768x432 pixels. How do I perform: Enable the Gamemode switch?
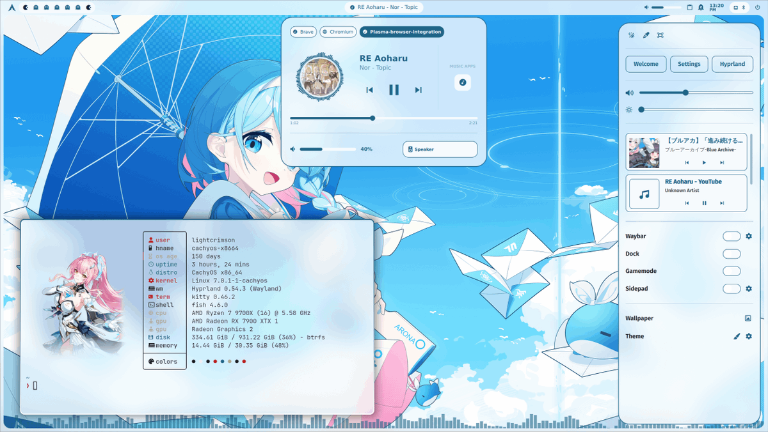[732, 271]
